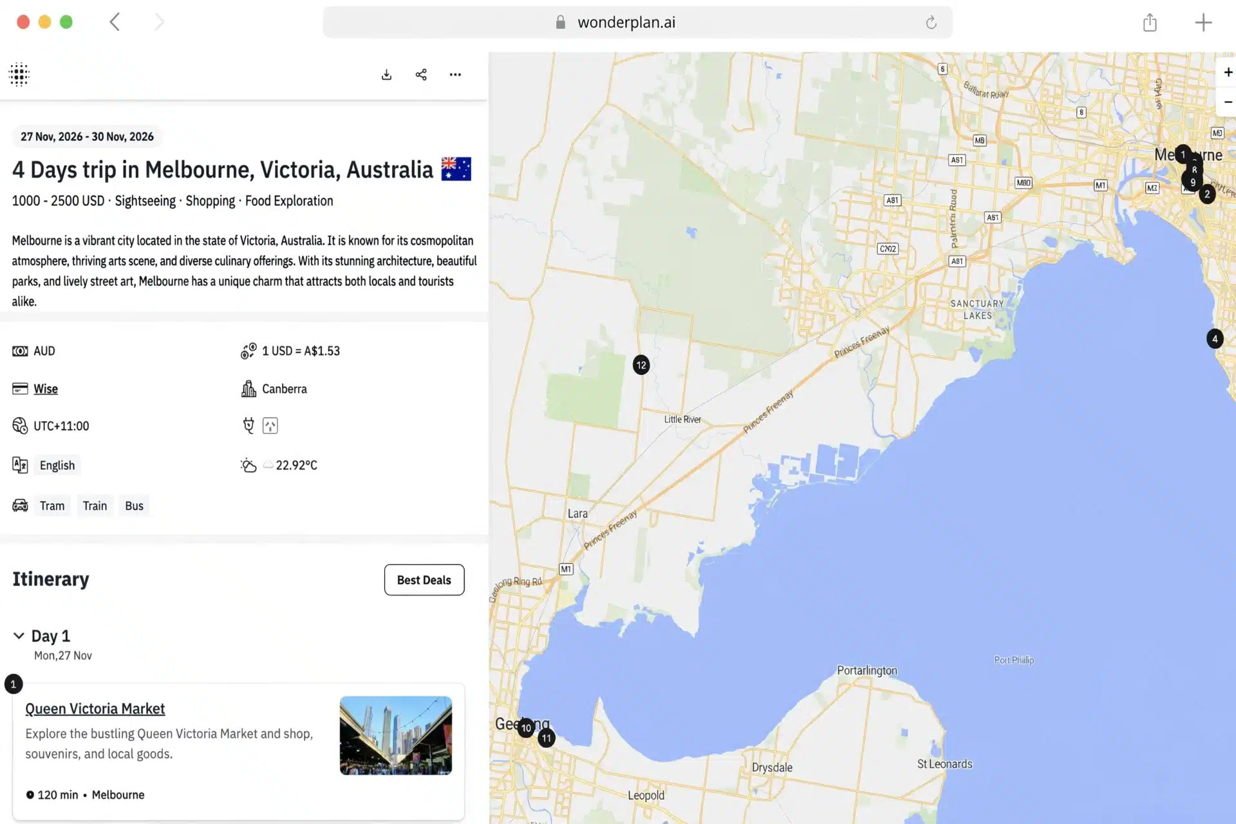Click the Mon,27 Nov date text
Screen dimensions: 1236x824
pyautogui.click(x=63, y=655)
